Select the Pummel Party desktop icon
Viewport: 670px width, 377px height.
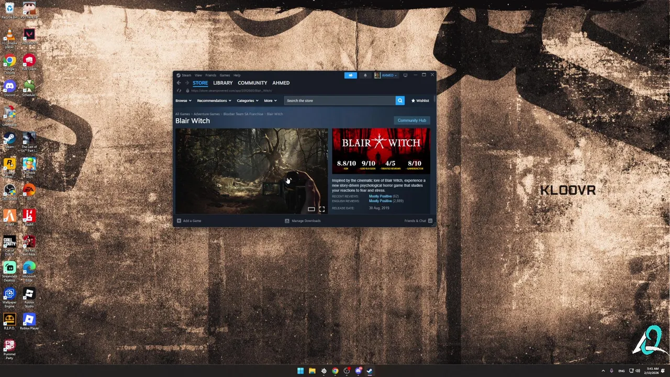[9, 349]
